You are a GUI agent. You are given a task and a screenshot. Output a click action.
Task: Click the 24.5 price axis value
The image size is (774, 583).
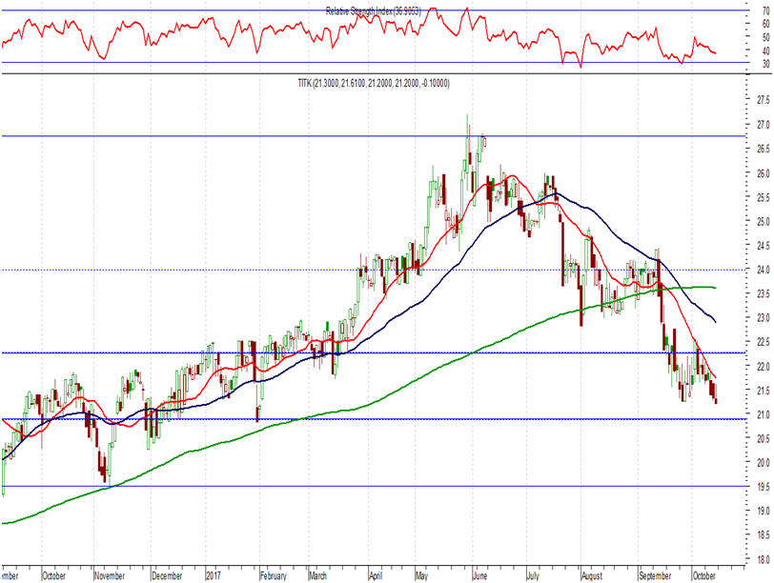[764, 245]
